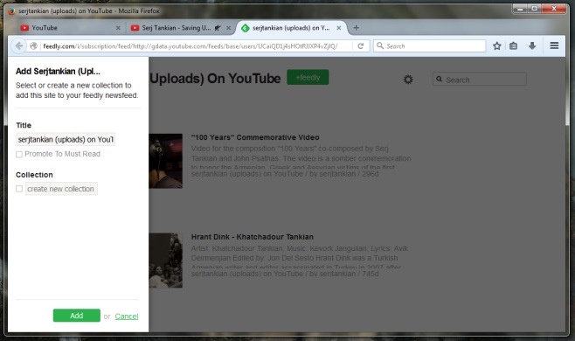Open Hrant Dink - Khatchadour Tankian article title
575x341 pixels.
tap(253, 237)
